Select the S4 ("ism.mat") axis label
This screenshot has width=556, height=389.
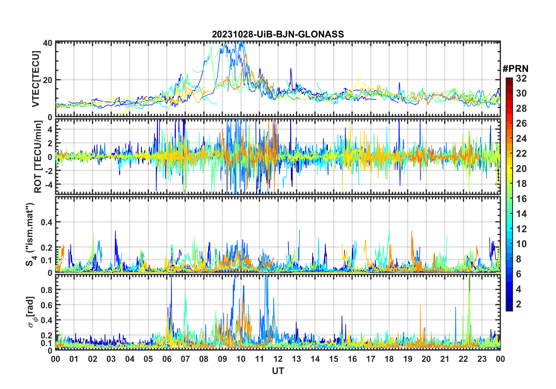pos(30,235)
